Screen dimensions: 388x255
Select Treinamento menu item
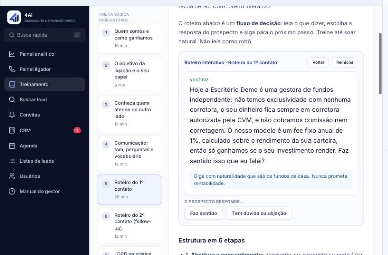click(45, 84)
